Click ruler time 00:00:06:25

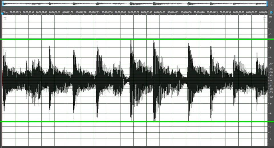pyautogui.click(x=252, y=12)
